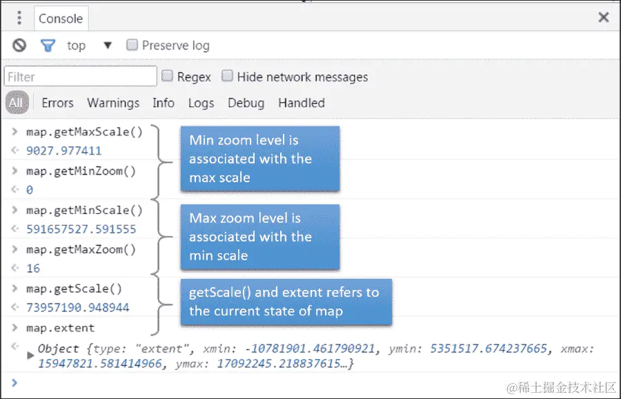Filter console by Errors

click(x=57, y=103)
